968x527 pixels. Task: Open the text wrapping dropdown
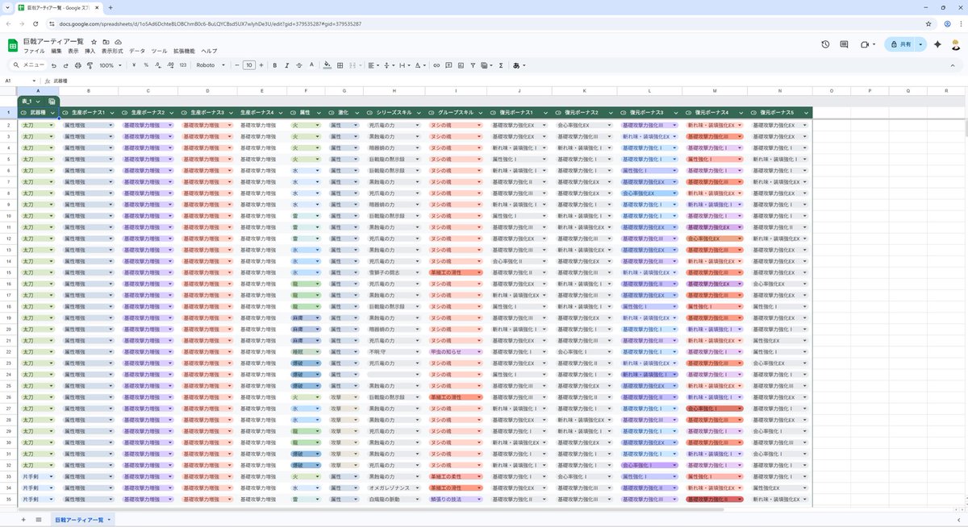[x=405, y=65]
